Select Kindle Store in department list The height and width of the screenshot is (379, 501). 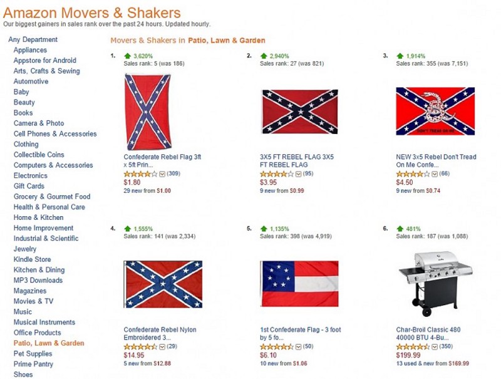click(32, 259)
